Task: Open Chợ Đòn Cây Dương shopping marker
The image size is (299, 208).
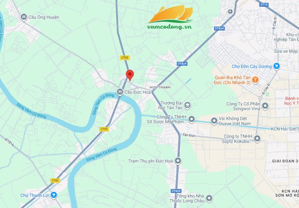Action: (277, 66)
